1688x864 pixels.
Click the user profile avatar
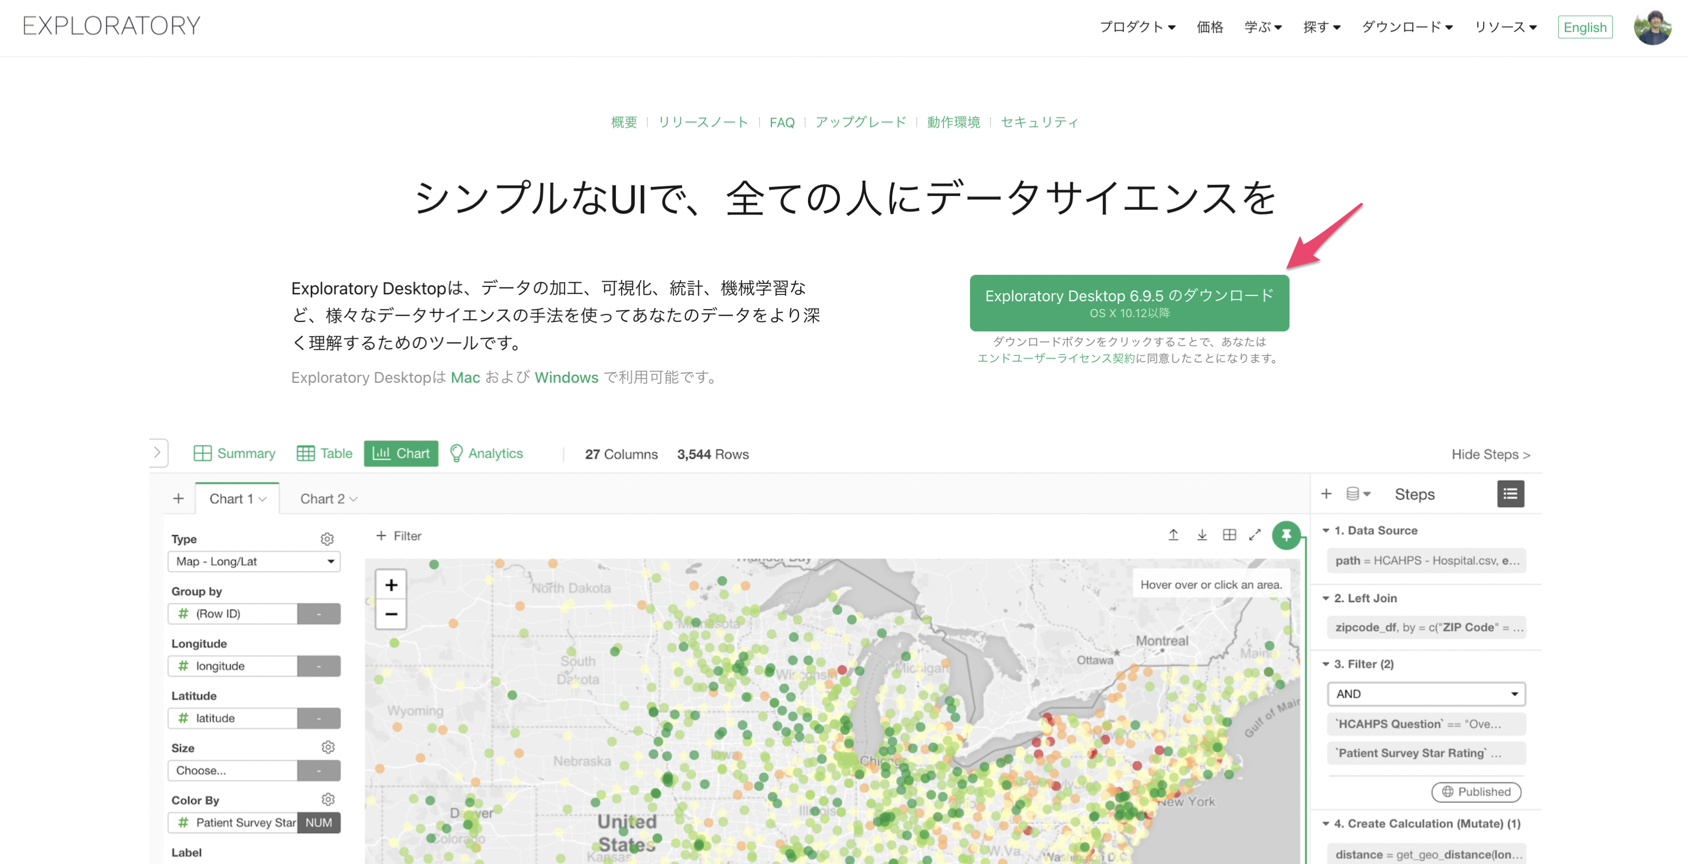click(1652, 27)
